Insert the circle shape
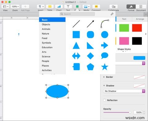The height and width of the screenshot is (121, 148). (105, 35)
